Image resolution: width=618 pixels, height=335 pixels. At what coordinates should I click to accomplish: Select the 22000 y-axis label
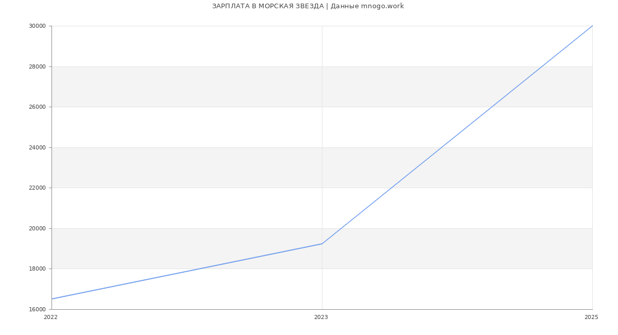(37, 188)
